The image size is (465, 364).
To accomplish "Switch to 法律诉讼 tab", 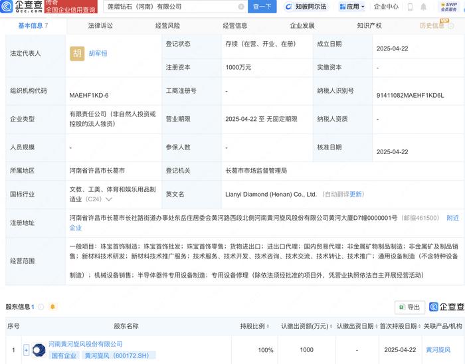I will (100, 26).
